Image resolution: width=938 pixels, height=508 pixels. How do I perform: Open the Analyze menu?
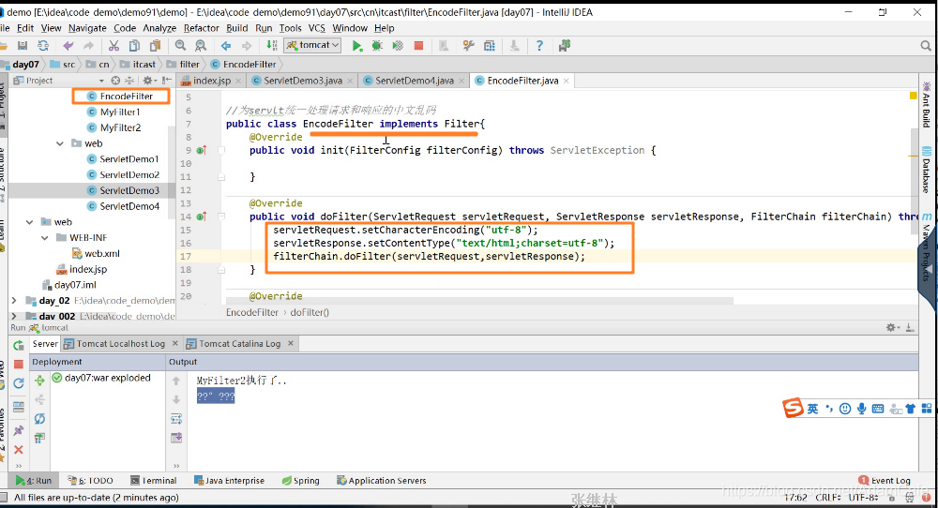click(159, 28)
